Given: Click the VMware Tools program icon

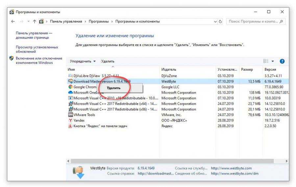Looking at the screenshot, I should coord(70,115).
